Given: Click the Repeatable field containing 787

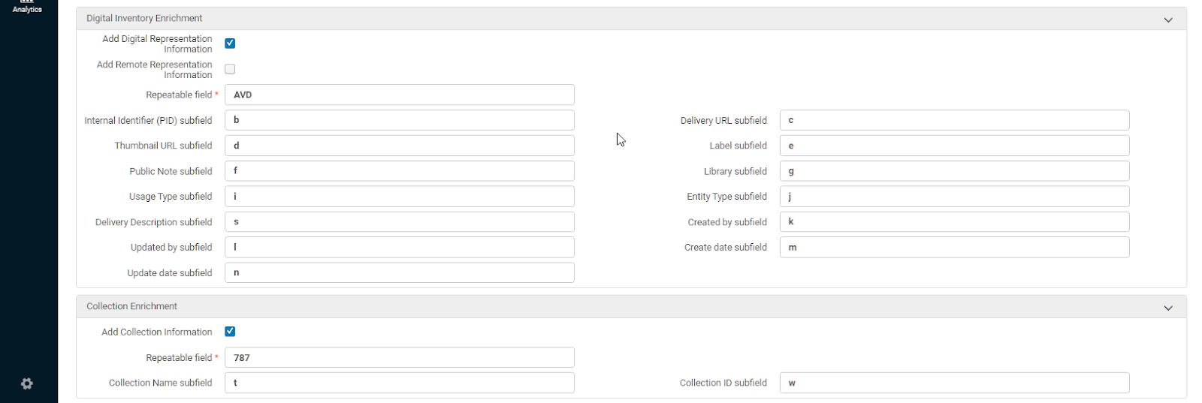Looking at the screenshot, I should pyautogui.click(x=399, y=357).
